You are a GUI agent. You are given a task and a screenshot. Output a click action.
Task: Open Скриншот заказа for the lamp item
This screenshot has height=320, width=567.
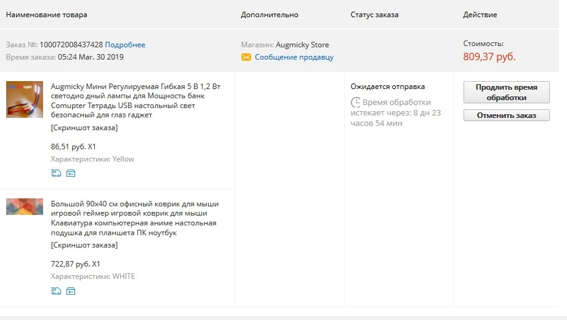(x=84, y=128)
